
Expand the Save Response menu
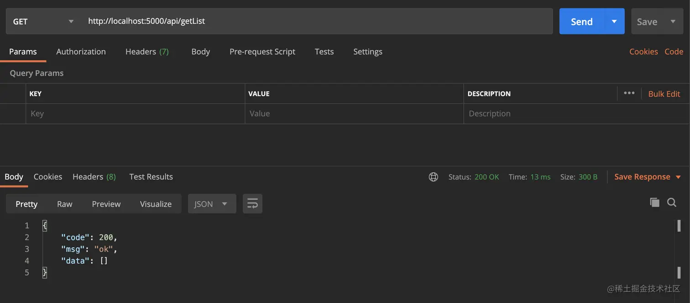point(678,177)
